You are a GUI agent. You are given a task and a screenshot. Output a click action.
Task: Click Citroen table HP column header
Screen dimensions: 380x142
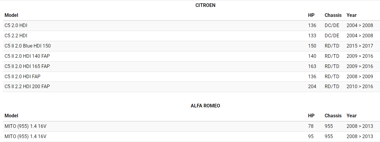[311, 15]
